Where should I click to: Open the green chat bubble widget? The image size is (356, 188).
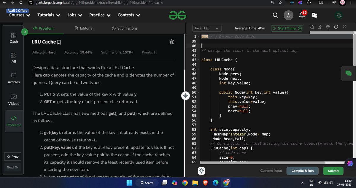point(349,73)
